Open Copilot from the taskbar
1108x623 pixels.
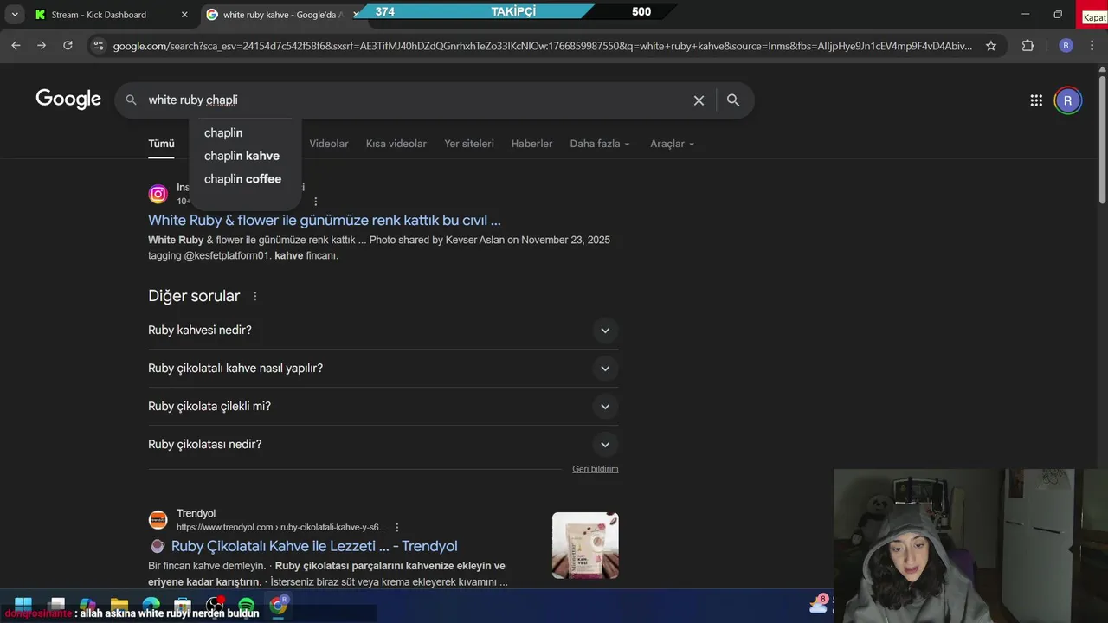[x=87, y=605]
